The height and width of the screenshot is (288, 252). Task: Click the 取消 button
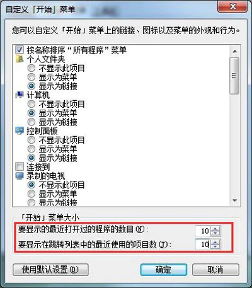215,270
